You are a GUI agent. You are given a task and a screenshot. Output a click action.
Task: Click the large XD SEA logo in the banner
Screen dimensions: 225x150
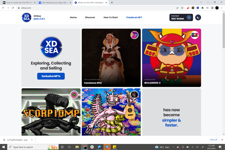pyautogui.click(x=51, y=47)
